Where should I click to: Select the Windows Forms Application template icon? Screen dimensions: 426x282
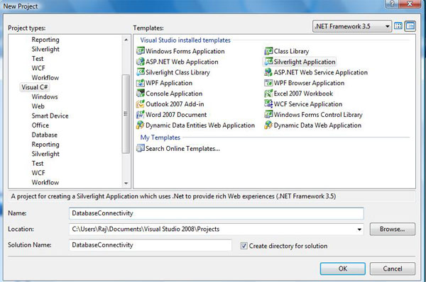pos(140,51)
